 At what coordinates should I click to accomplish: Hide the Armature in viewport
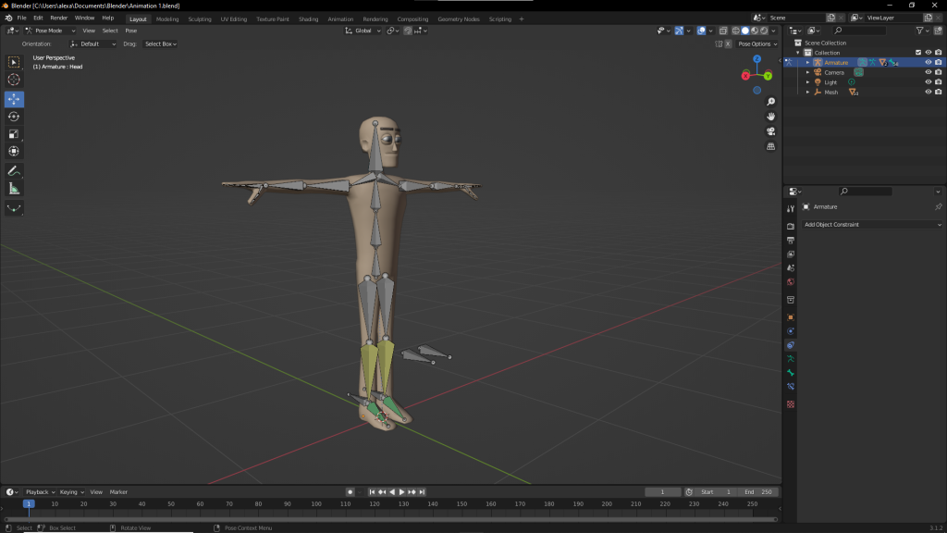coord(928,63)
